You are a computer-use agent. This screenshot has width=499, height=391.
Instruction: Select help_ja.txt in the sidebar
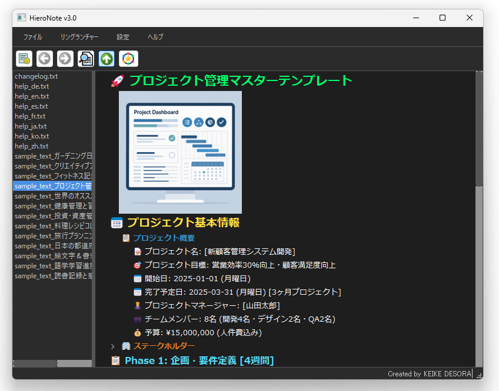click(31, 126)
